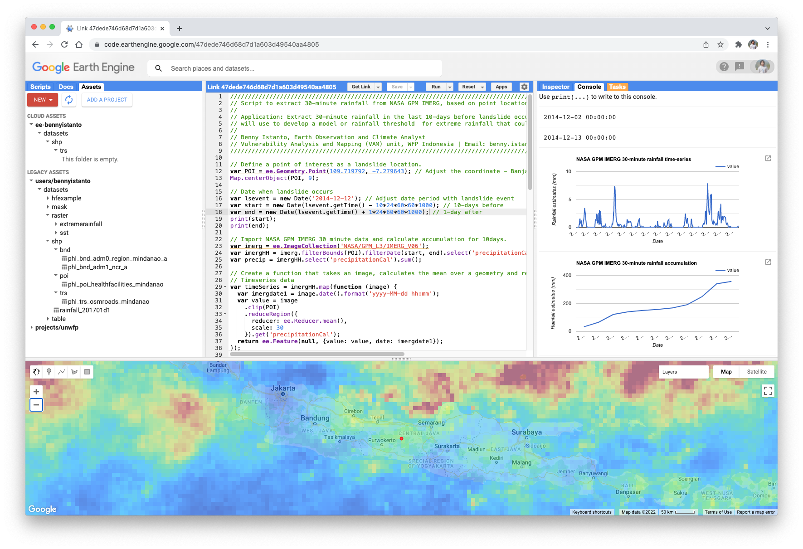Click the red POI marker on map
This screenshot has width=803, height=549.
tap(402, 439)
